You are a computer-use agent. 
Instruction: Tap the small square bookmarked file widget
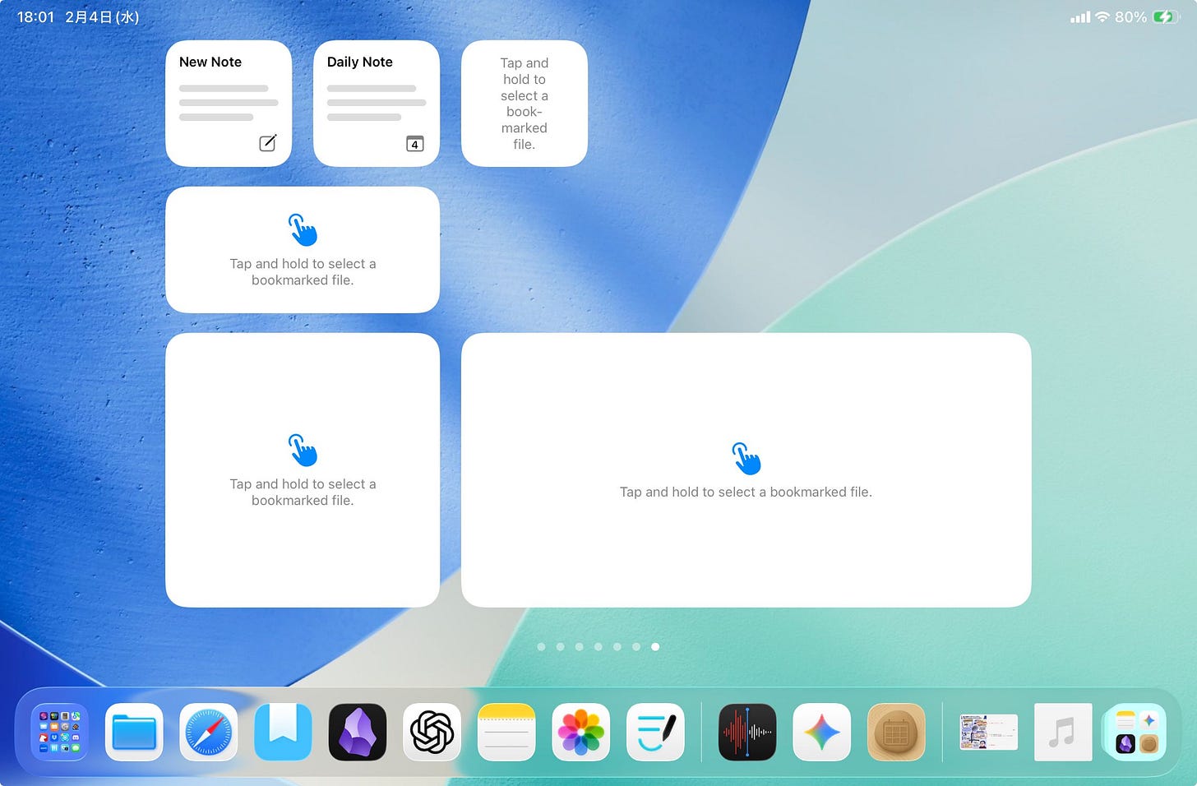[x=525, y=104]
